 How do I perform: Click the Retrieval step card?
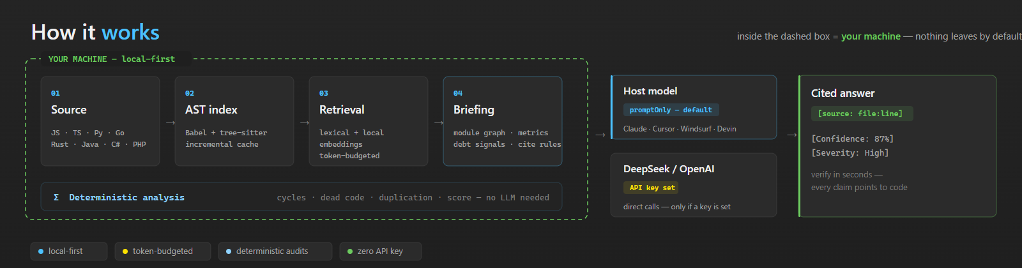click(x=369, y=121)
